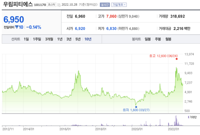Viewport: 200px width, 135px height.
Task: Click the 13,974 y-axis label
Action: [189, 54]
